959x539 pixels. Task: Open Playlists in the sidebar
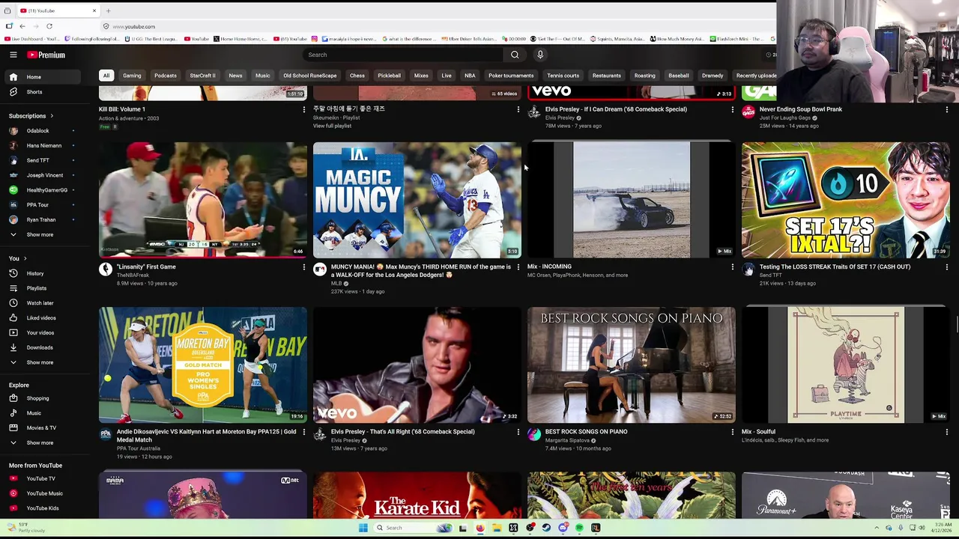42,288
